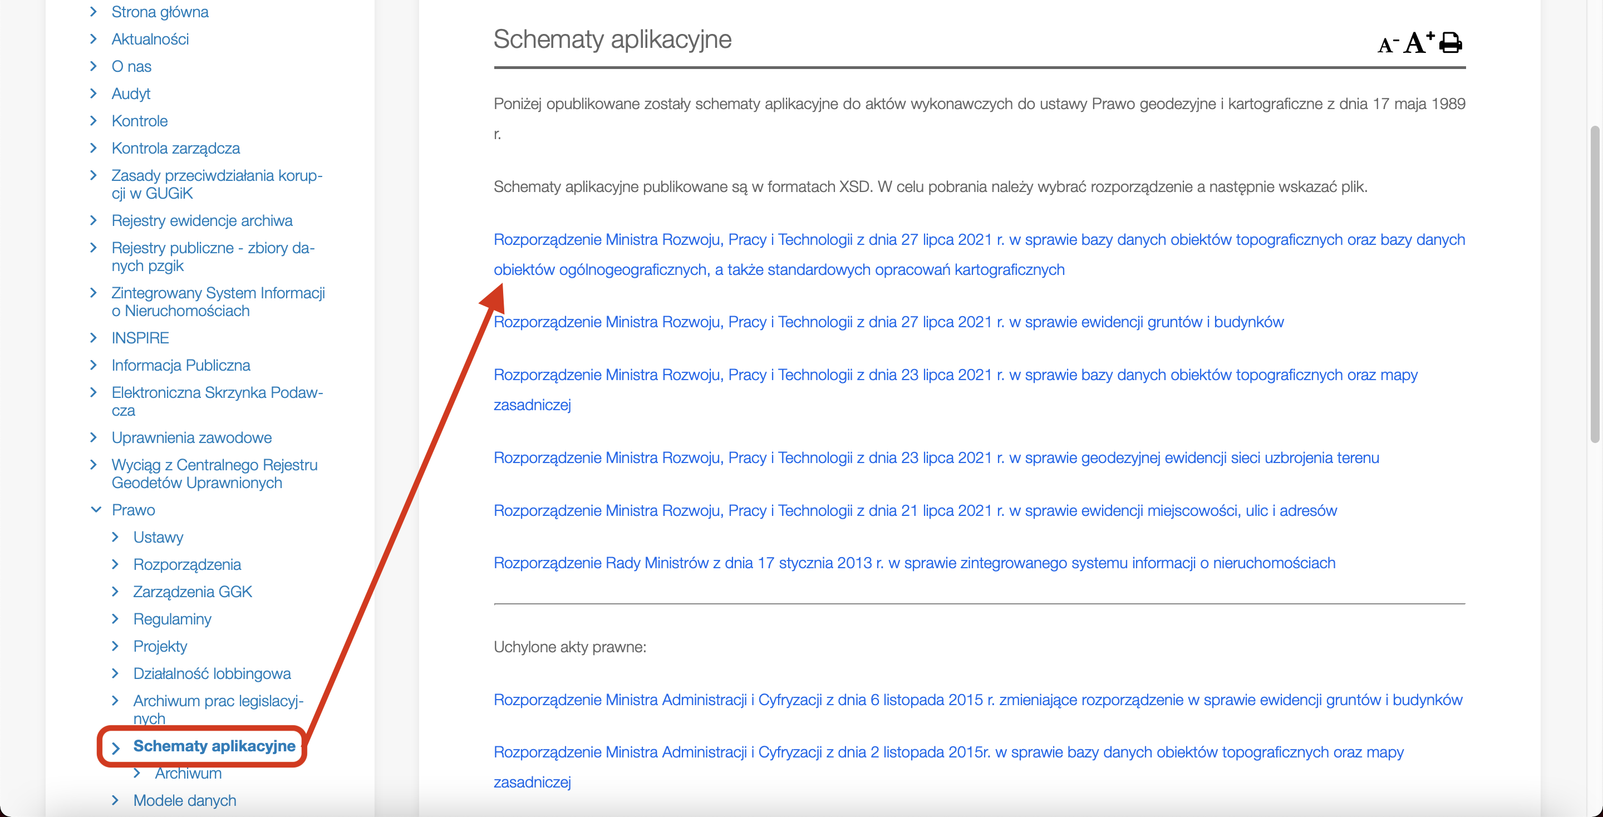Open the Aktualności menu item
1603x817 pixels.
tap(150, 39)
